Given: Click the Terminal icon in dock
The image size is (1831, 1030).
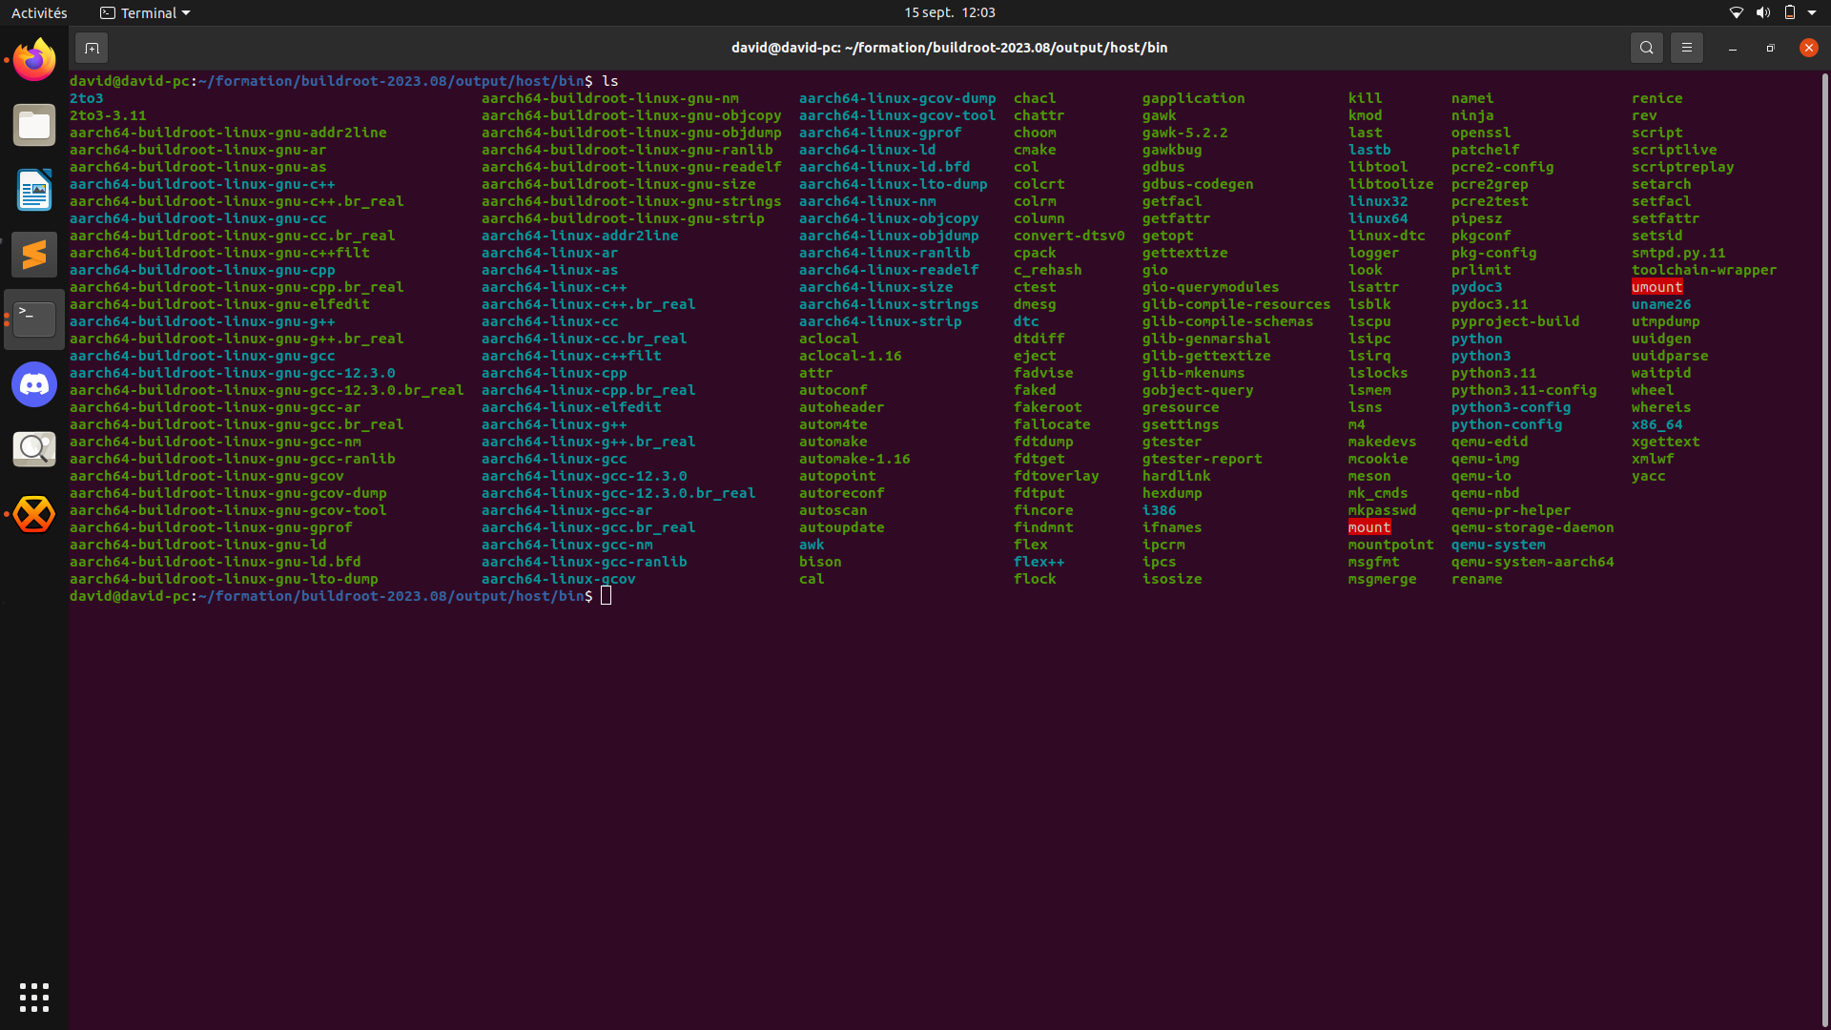Looking at the screenshot, I should [34, 319].
